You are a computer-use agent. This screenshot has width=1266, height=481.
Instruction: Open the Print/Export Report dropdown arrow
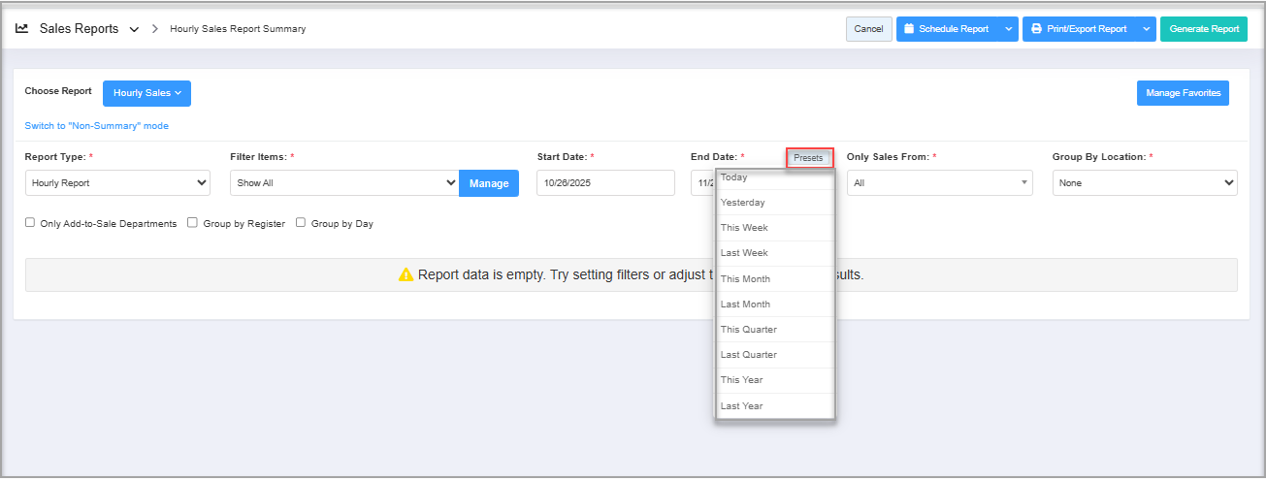[x=1147, y=29]
